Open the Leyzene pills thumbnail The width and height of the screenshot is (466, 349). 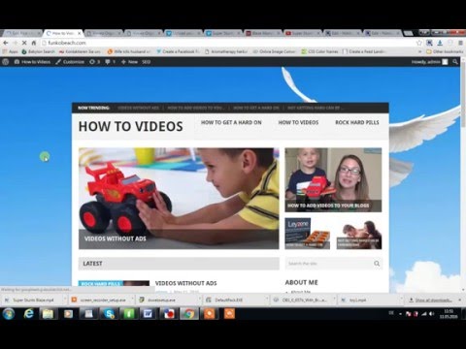coord(307,234)
